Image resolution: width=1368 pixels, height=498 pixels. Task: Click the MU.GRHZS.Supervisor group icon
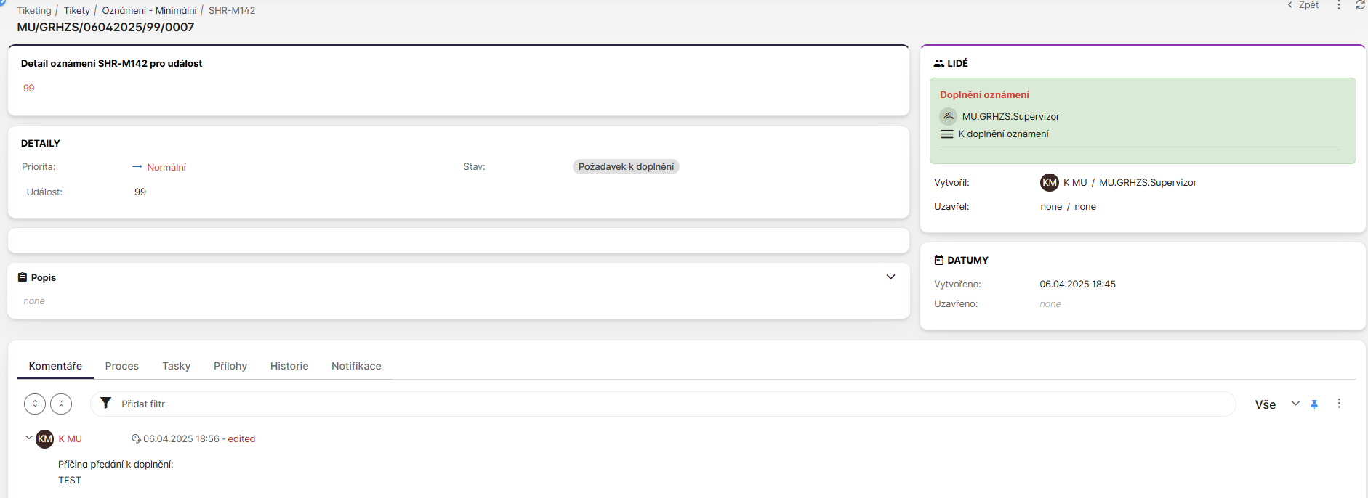point(948,116)
